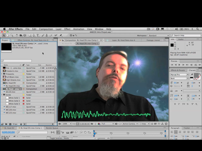The width and height of the screenshot is (202, 151).
Task: Toggle Faux Bold in Character panel
Action: (x=175, y=104)
